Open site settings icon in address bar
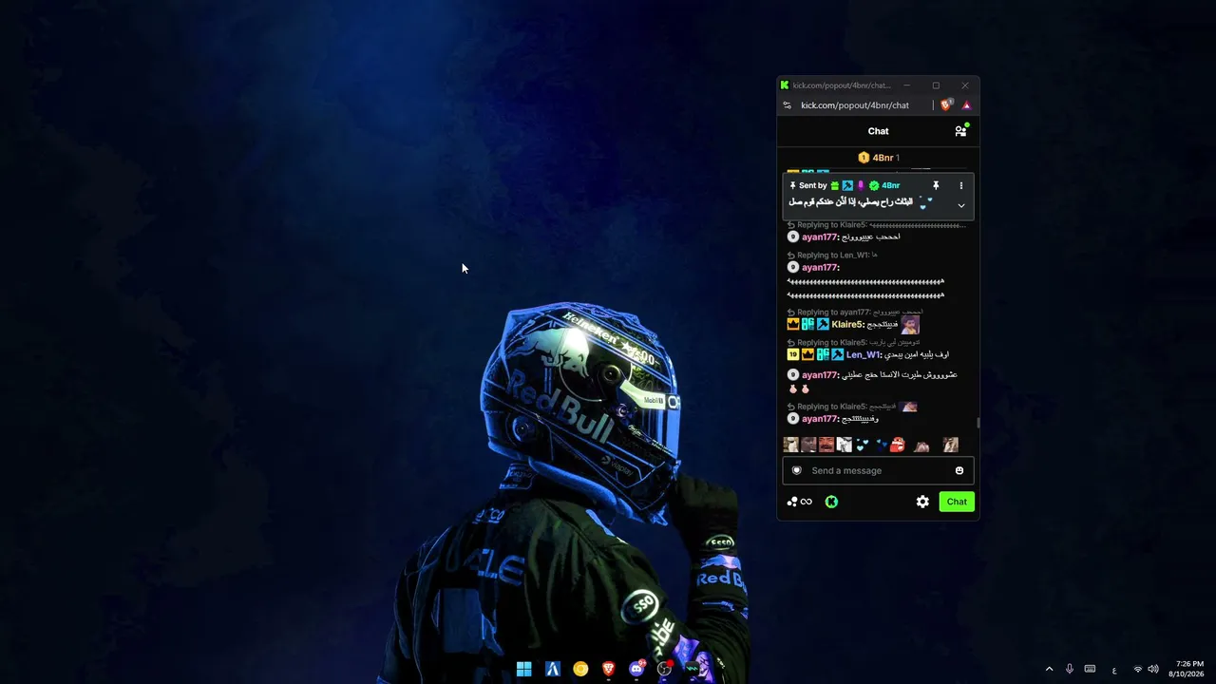Image resolution: width=1216 pixels, height=684 pixels. pos(787,105)
